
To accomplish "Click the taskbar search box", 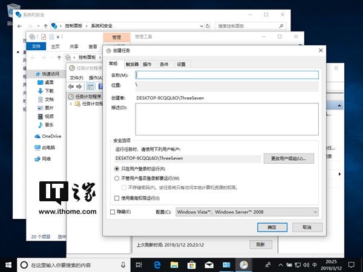I will click(74, 265).
